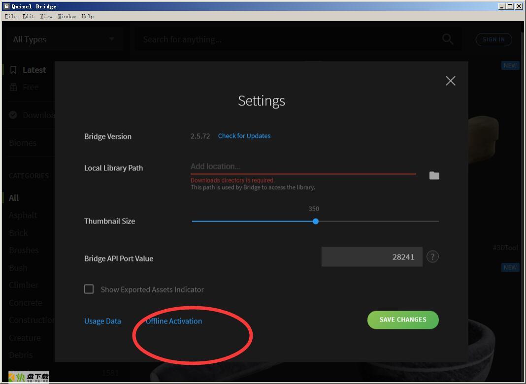Image resolution: width=526 pixels, height=384 pixels.
Task: Close the Settings dialog with the X
Action: coord(451,80)
